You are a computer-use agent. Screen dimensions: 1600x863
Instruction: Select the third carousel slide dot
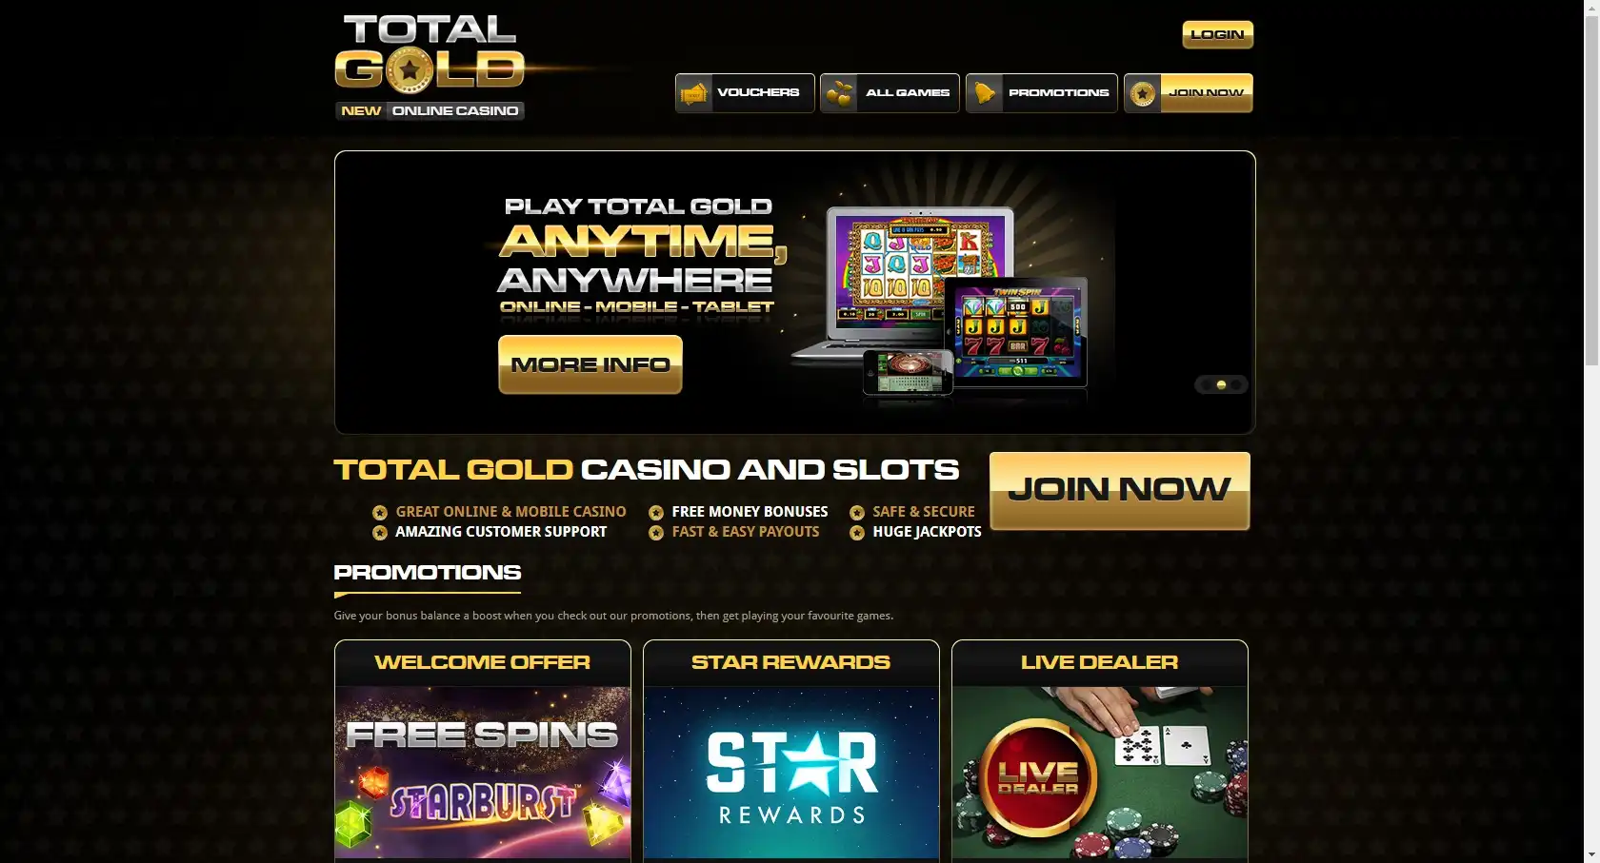(x=1235, y=384)
